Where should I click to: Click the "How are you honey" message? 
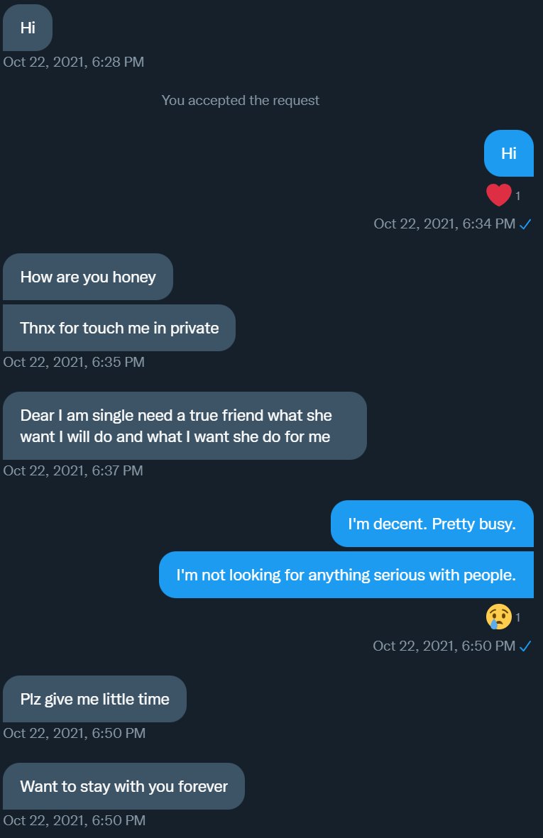coord(88,277)
